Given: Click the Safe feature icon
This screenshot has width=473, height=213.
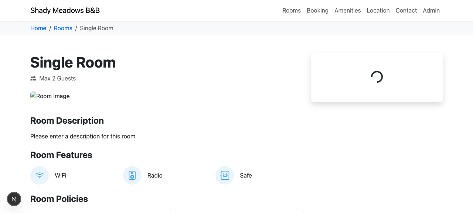Looking at the screenshot, I should tap(225, 175).
